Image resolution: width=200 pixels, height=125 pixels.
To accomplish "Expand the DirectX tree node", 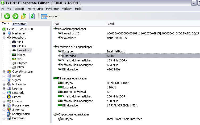I will (4, 97).
